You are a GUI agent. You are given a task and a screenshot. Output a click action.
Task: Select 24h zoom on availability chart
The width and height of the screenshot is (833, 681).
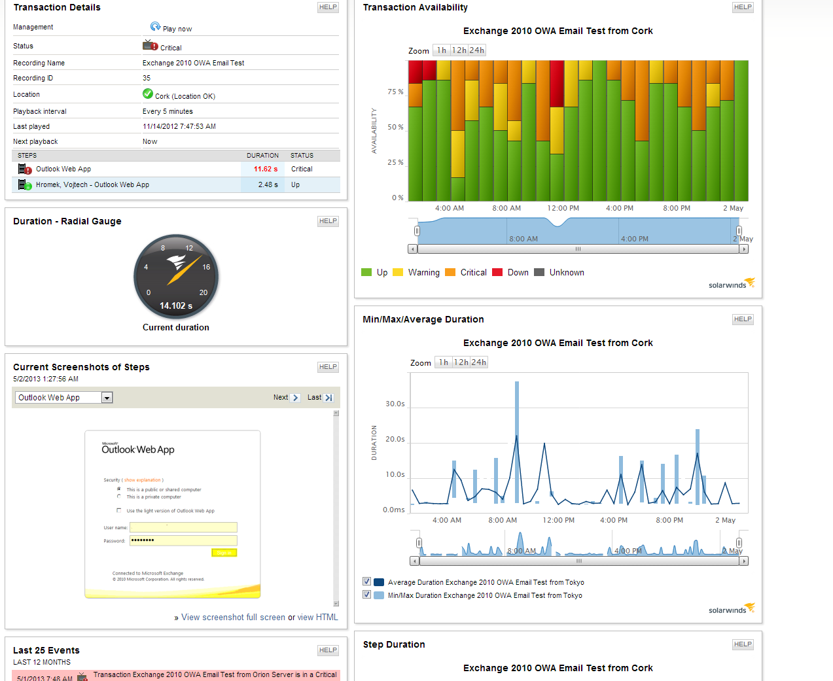477,50
